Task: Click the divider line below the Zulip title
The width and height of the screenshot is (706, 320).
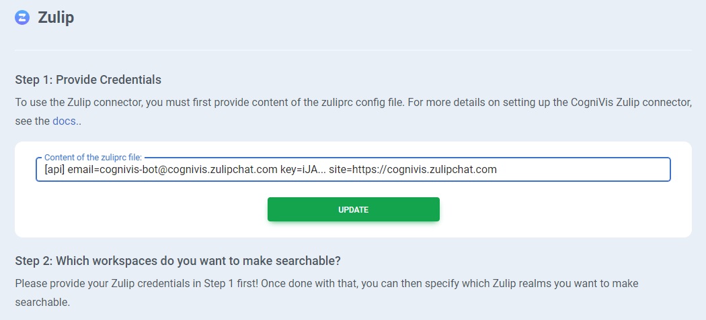Action: tap(353, 50)
